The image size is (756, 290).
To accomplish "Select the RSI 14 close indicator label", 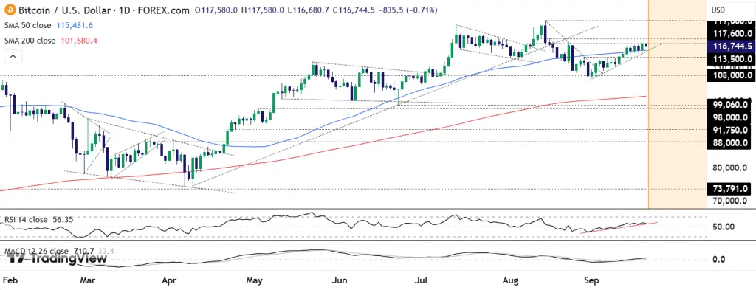I will [x=26, y=220].
